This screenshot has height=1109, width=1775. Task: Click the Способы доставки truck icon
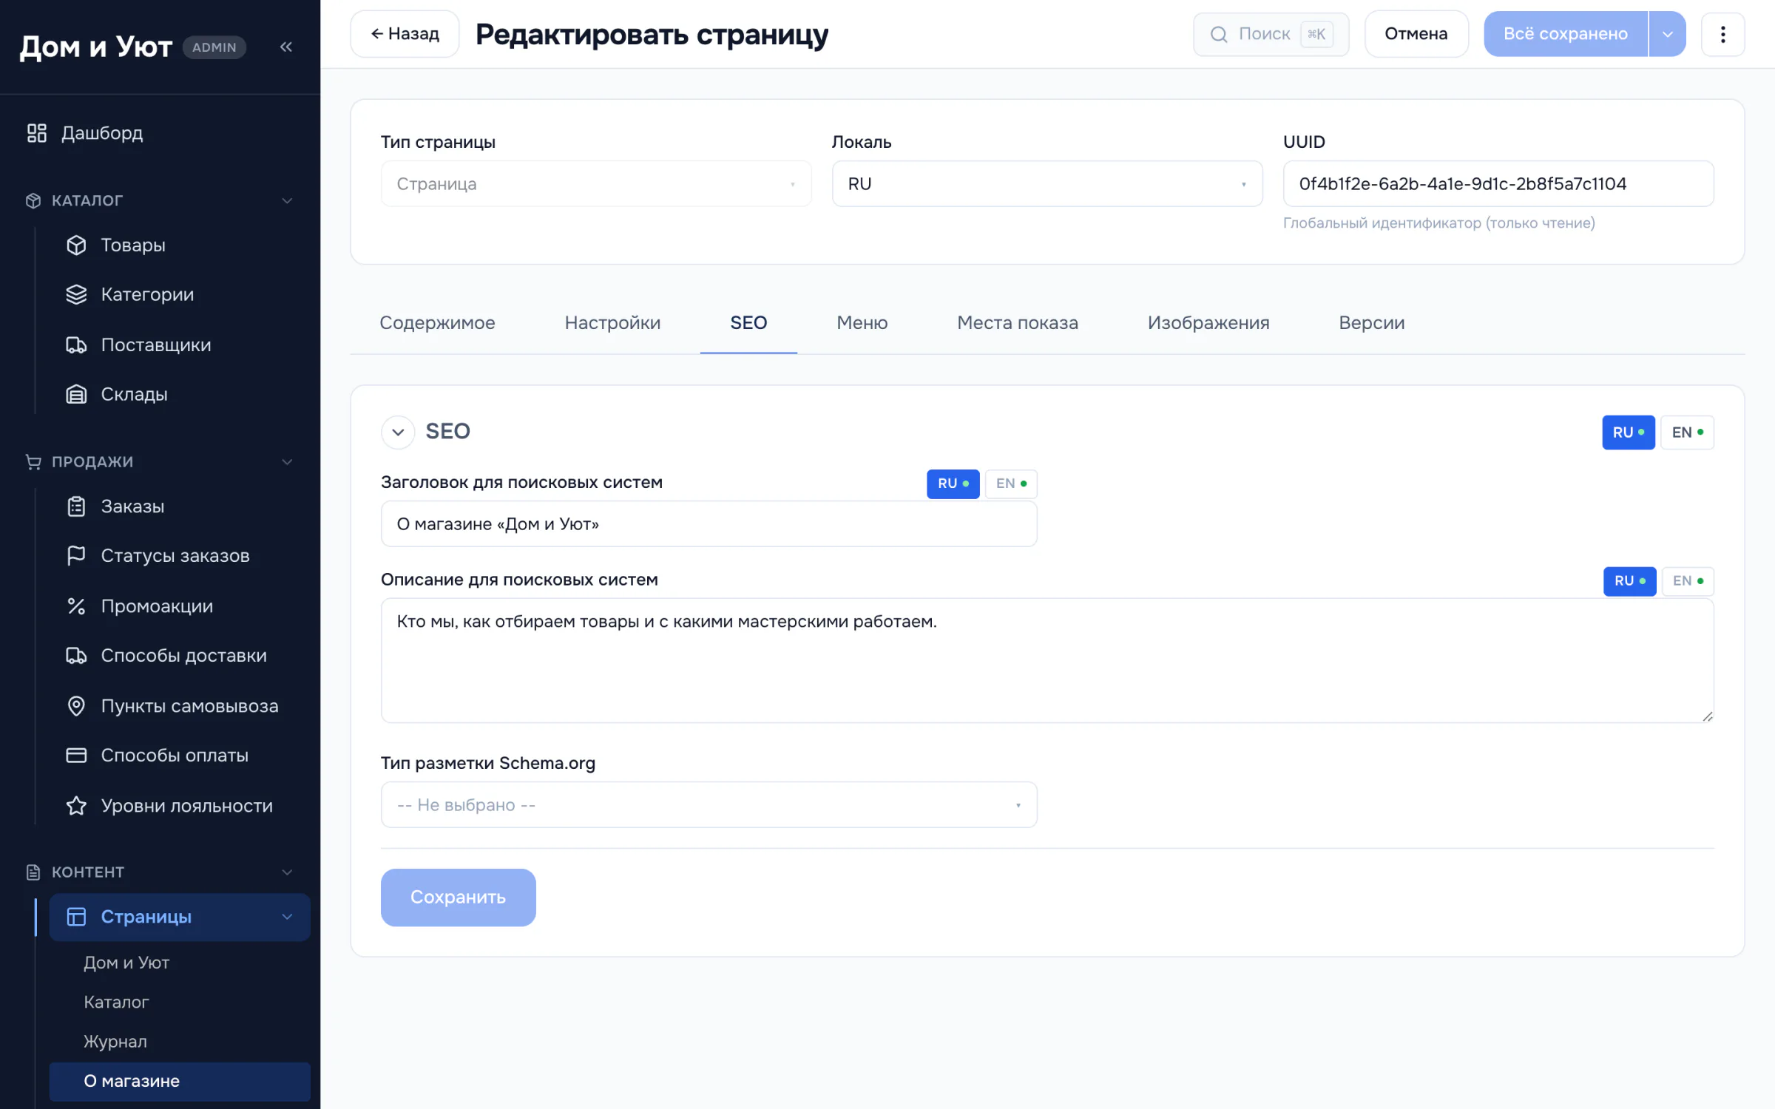(76, 655)
